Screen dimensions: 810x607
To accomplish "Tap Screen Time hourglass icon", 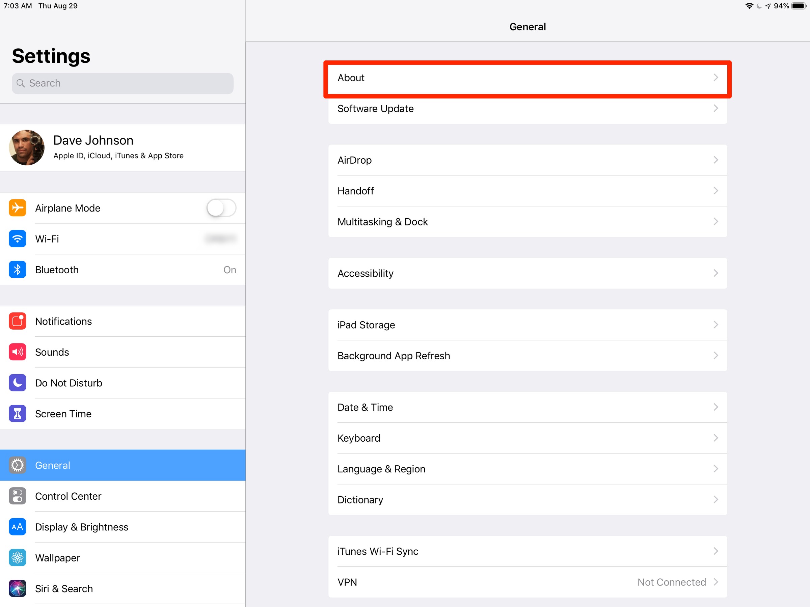I will pos(17,414).
